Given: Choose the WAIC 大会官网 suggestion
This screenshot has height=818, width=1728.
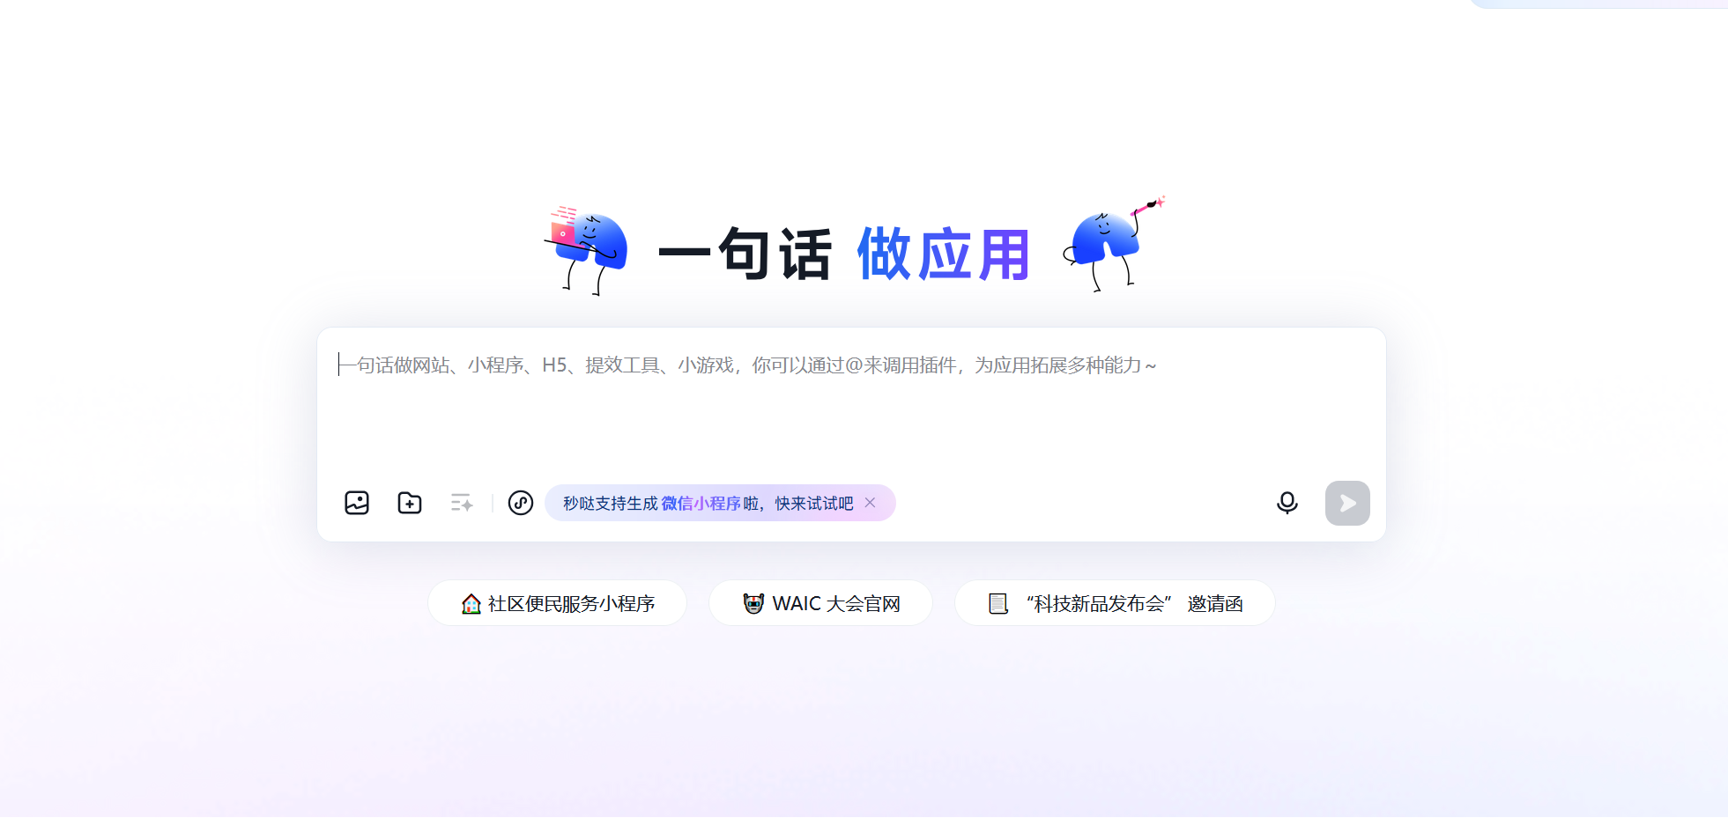Looking at the screenshot, I should coord(820,603).
